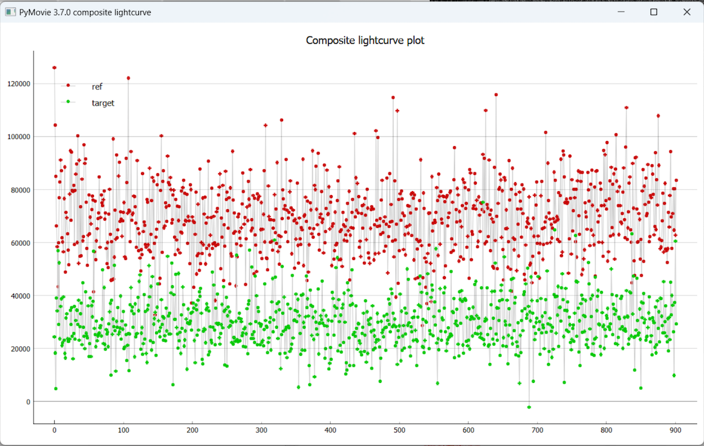This screenshot has width=704, height=446.
Task: Click the green point below the zero line
Action: coord(529,407)
